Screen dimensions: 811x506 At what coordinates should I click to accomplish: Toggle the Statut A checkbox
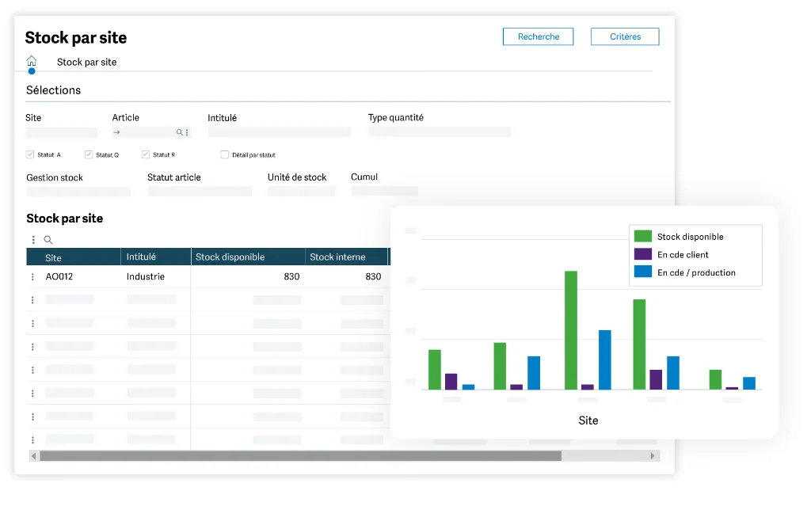[x=30, y=154]
